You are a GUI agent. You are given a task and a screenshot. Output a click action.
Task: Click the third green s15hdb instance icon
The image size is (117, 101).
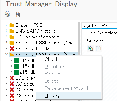(16, 72)
